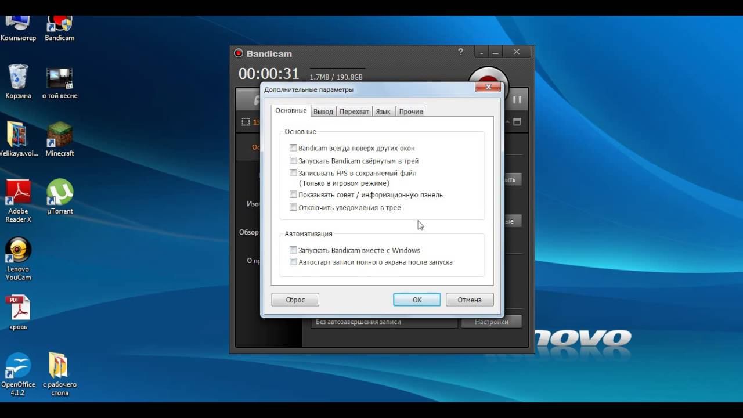This screenshot has width=743, height=418.
Task: Switch to the Вывод tab
Action: click(x=323, y=111)
